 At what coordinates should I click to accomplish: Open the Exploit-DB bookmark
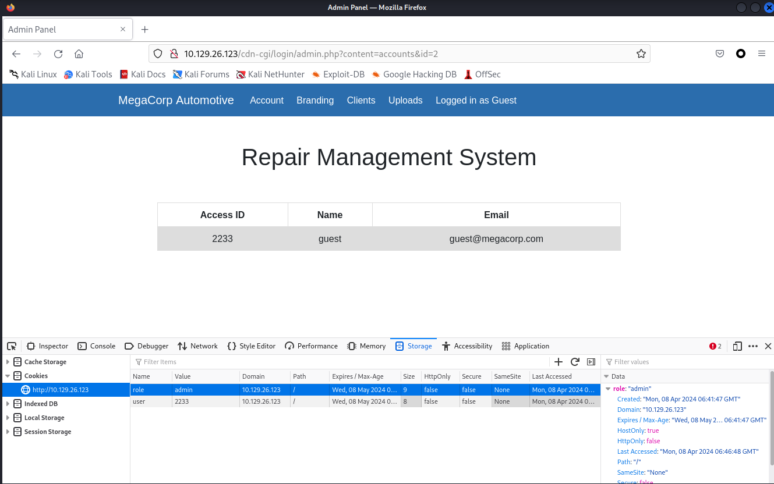pos(338,74)
